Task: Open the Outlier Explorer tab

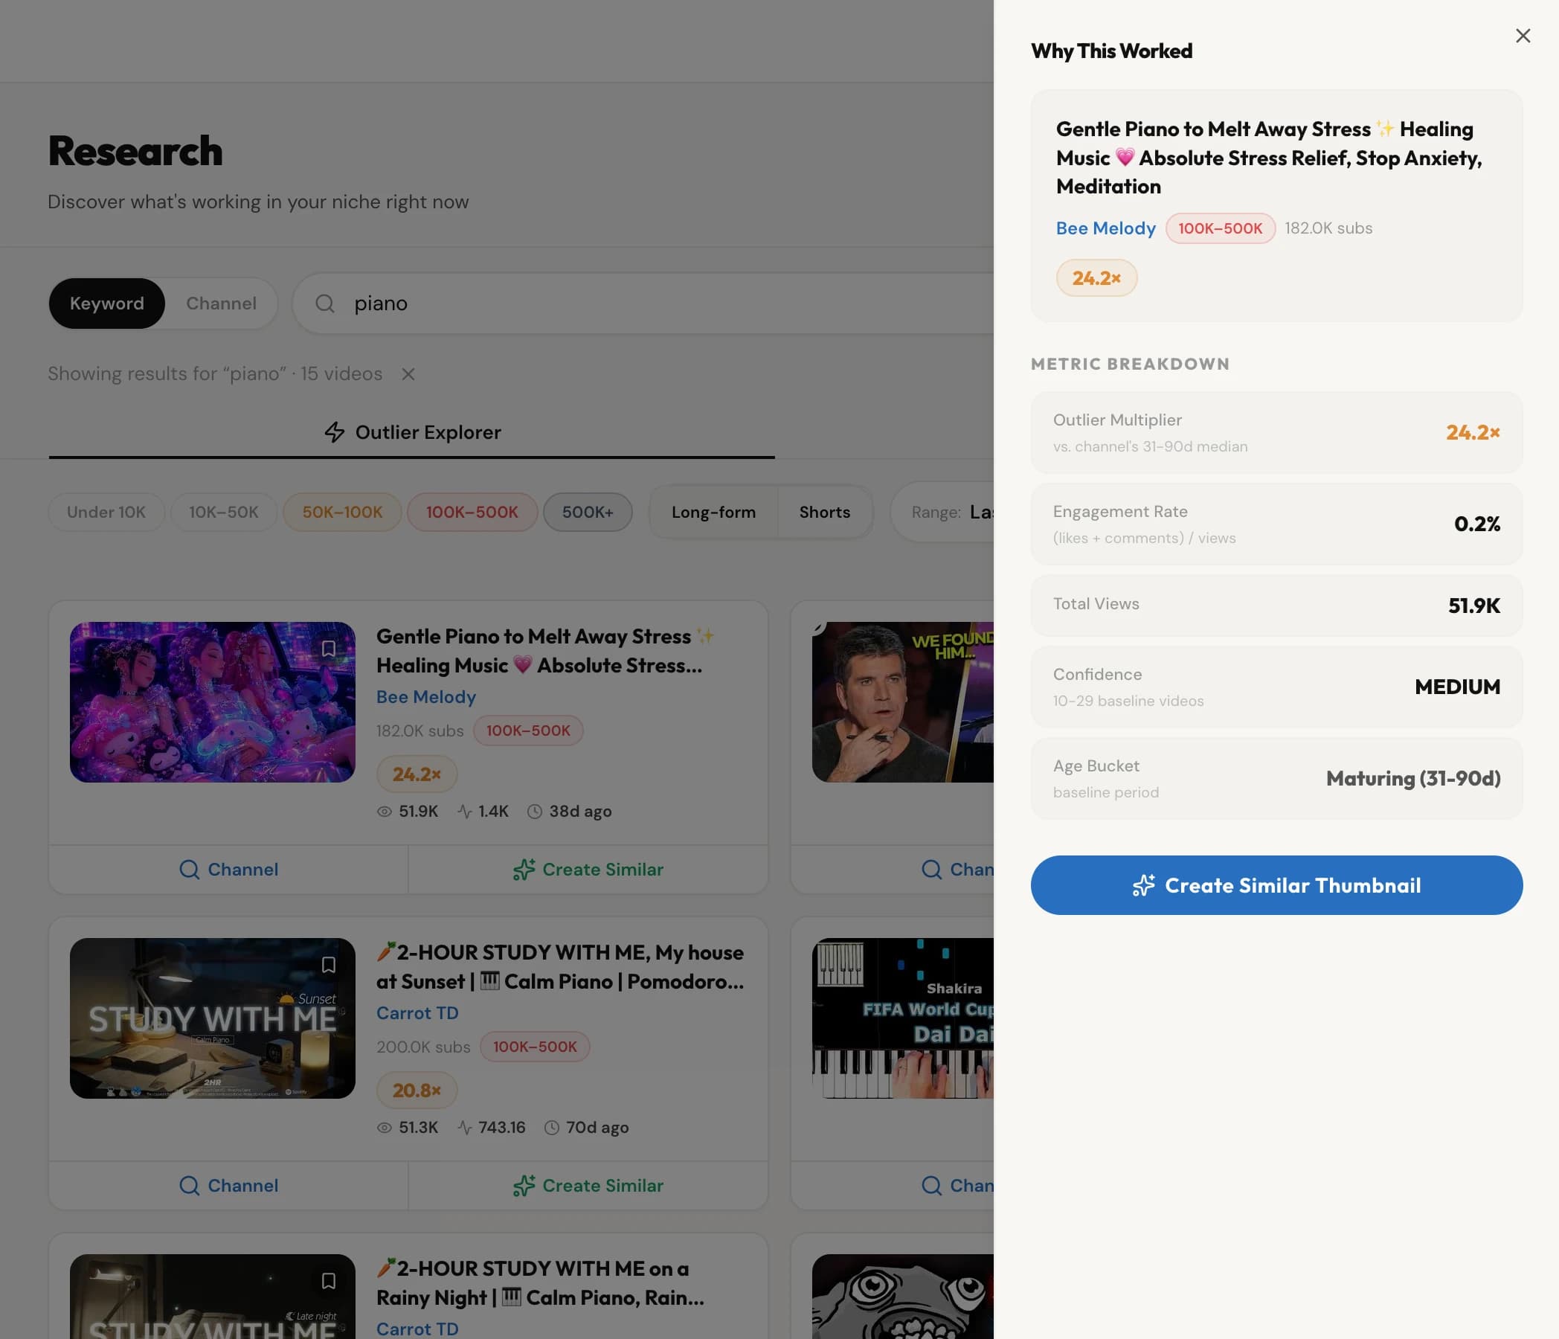Action: pos(412,432)
